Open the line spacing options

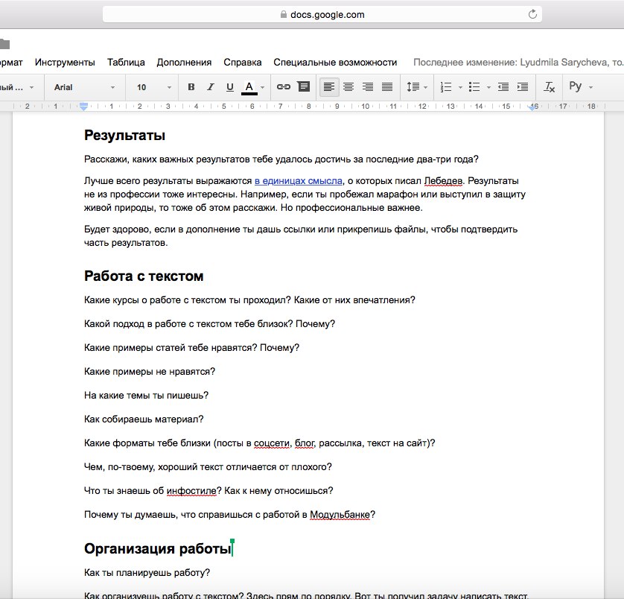(413, 87)
